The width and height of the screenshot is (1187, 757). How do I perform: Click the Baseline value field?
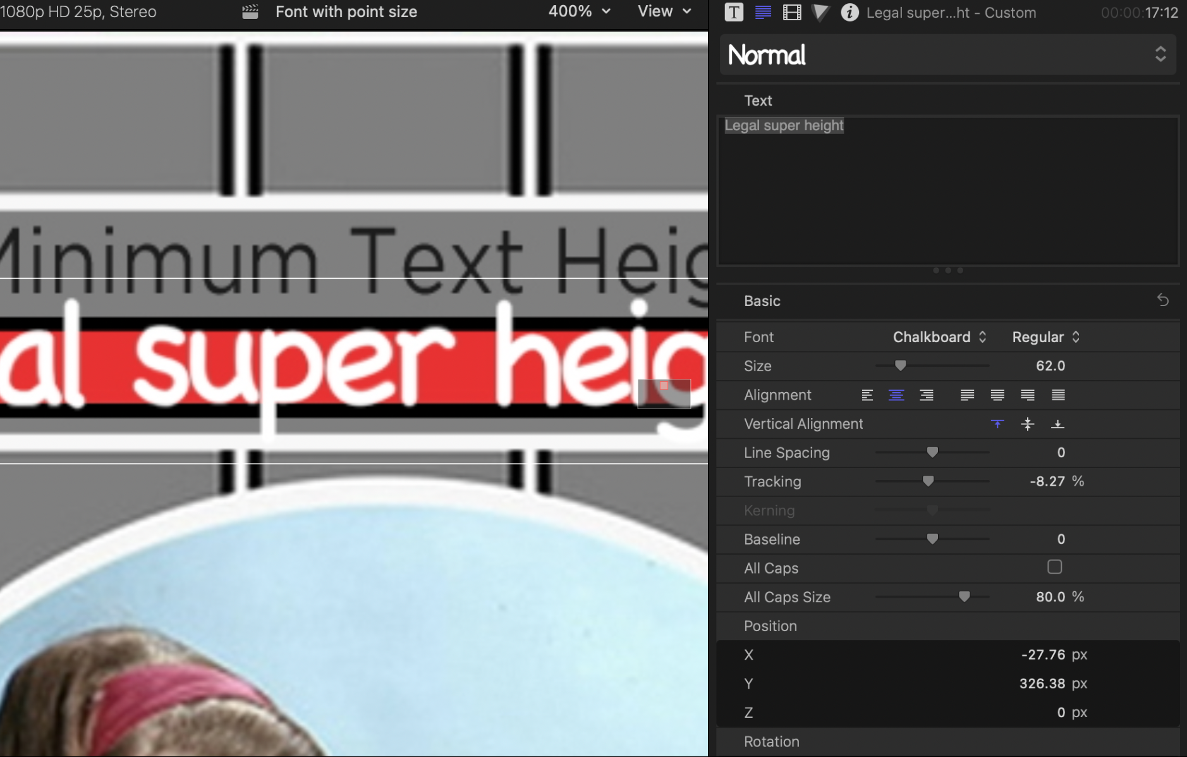(1061, 539)
